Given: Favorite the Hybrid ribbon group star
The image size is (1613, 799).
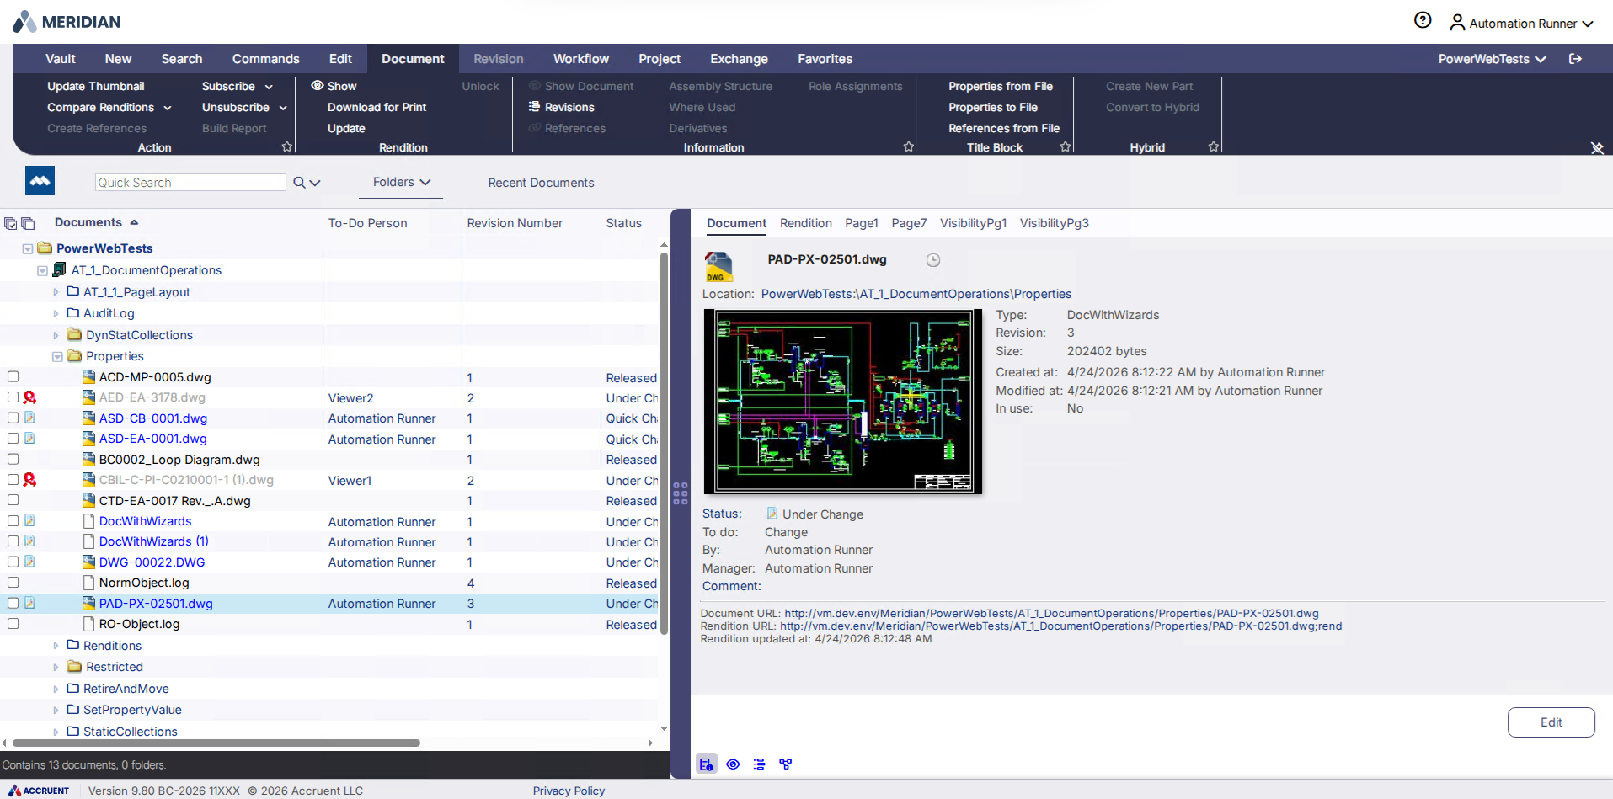Looking at the screenshot, I should (1213, 146).
